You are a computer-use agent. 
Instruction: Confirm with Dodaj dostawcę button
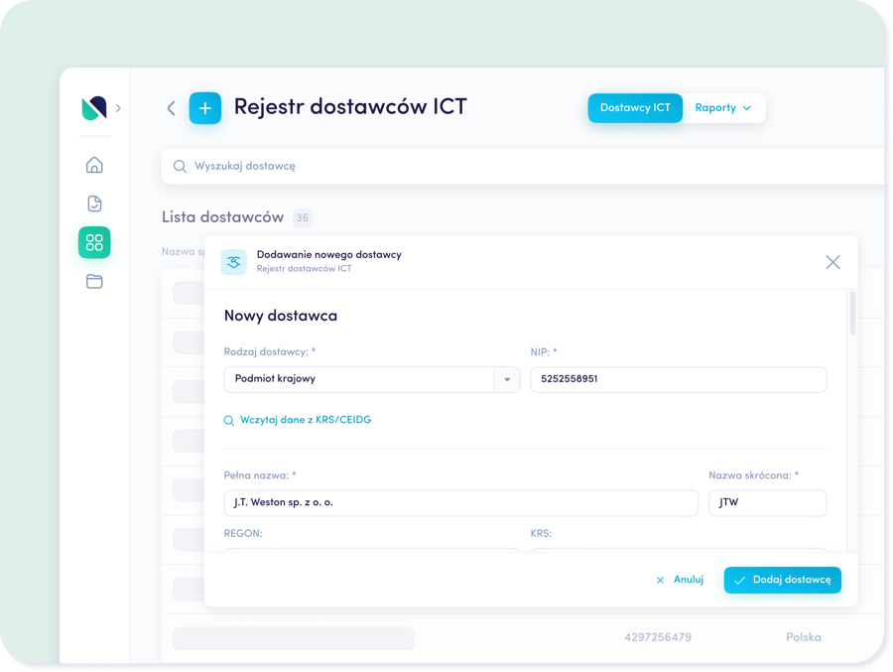coord(783,580)
